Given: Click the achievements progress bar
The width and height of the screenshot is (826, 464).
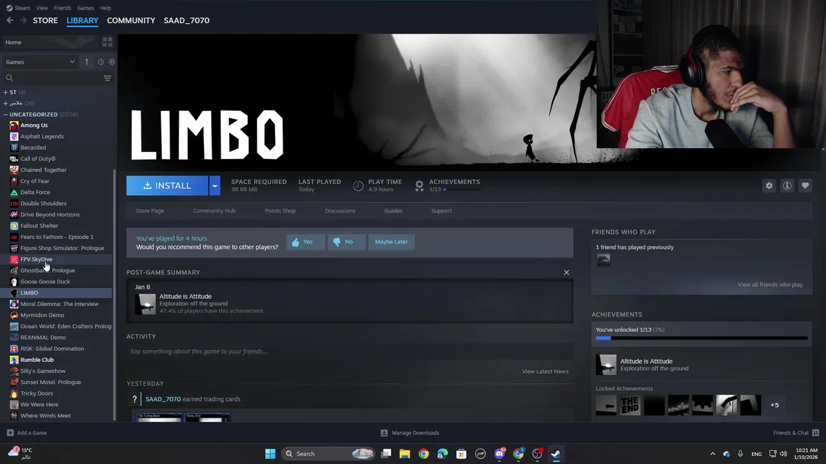Looking at the screenshot, I should coord(701,338).
